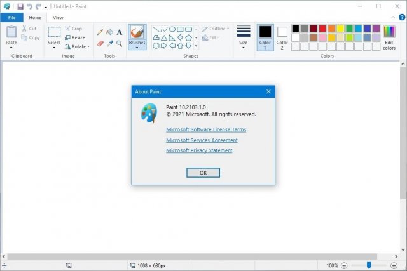Screen dimensions: 407x271
Task: Open the Rotate dropdown menu
Action: pos(78,46)
